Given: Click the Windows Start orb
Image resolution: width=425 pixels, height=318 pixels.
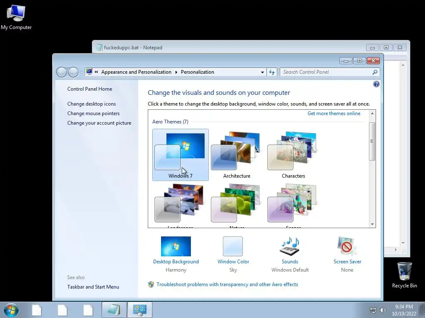Looking at the screenshot, I should 11,310.
